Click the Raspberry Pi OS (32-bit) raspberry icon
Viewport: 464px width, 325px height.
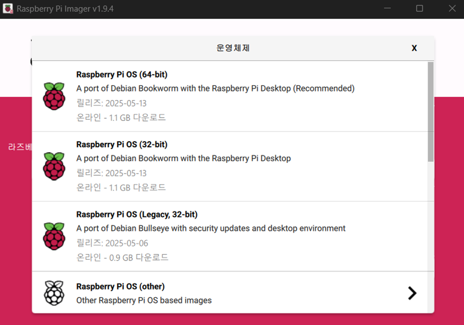point(54,166)
